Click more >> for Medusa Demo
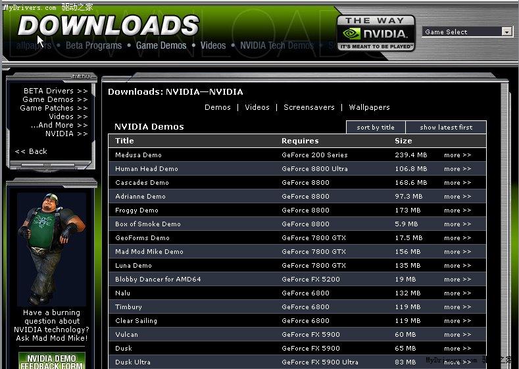519x369 pixels. click(x=457, y=155)
